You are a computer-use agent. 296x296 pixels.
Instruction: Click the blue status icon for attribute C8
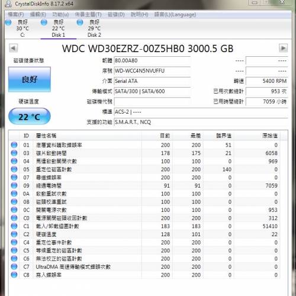coord(14,275)
